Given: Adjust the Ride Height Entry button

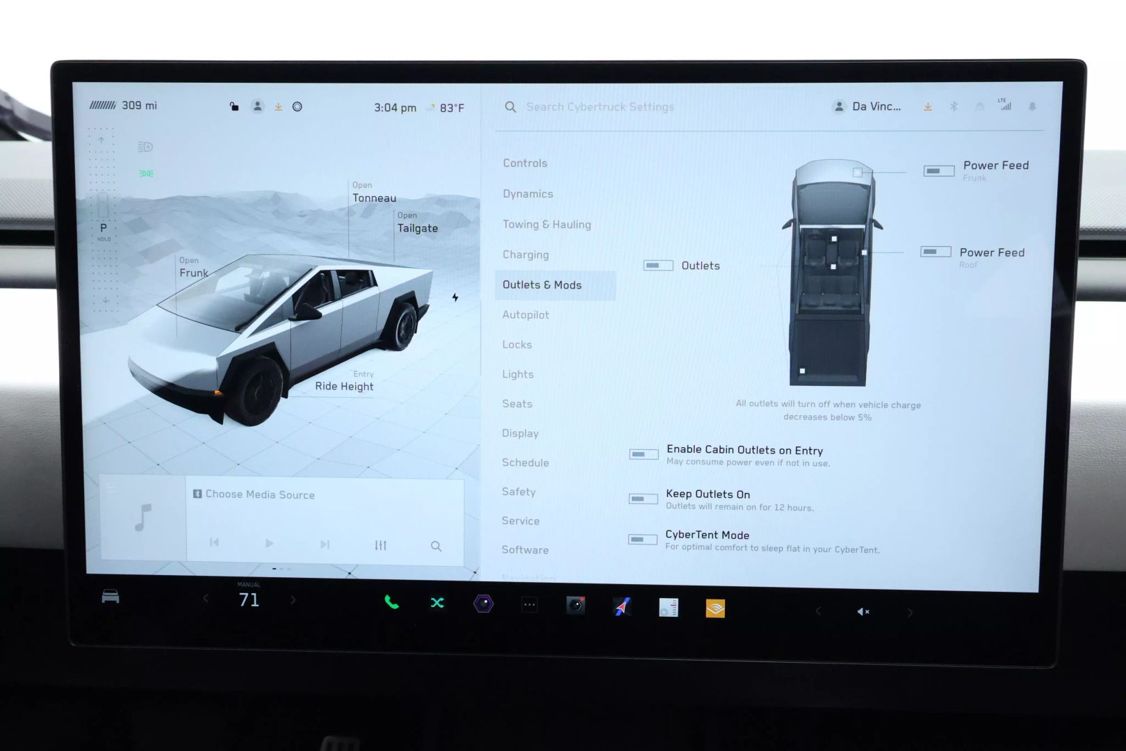Looking at the screenshot, I should (344, 381).
